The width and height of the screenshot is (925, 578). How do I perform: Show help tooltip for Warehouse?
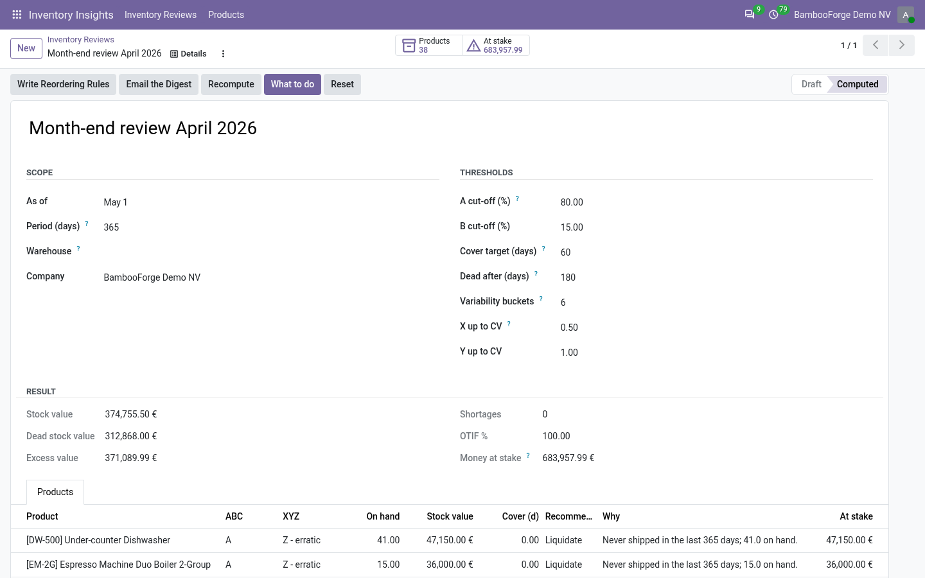[78, 249]
